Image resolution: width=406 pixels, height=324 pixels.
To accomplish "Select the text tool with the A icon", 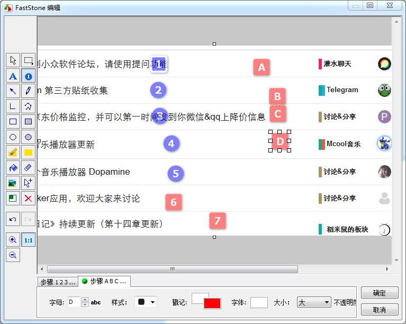I will tap(13, 76).
